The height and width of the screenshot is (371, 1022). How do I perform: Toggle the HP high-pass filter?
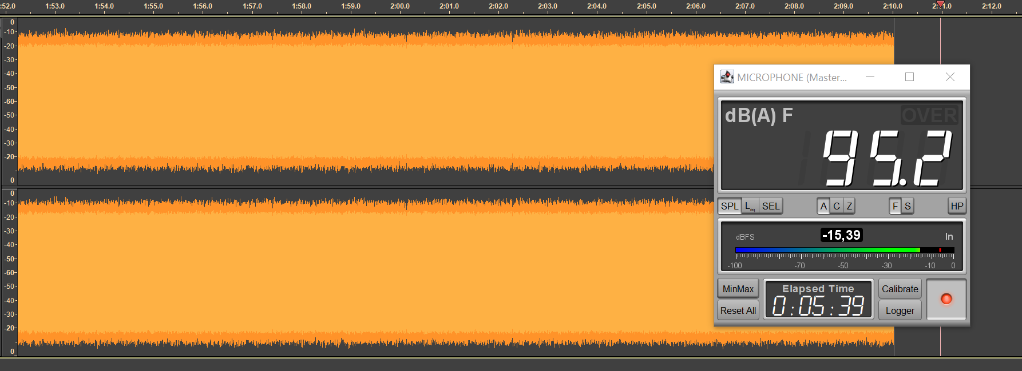tap(957, 206)
